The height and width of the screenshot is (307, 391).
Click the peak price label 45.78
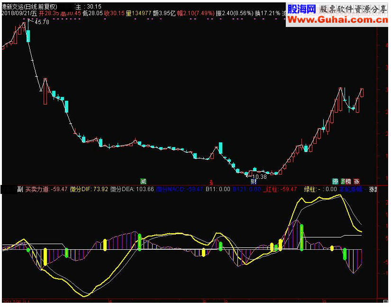coord(42,22)
